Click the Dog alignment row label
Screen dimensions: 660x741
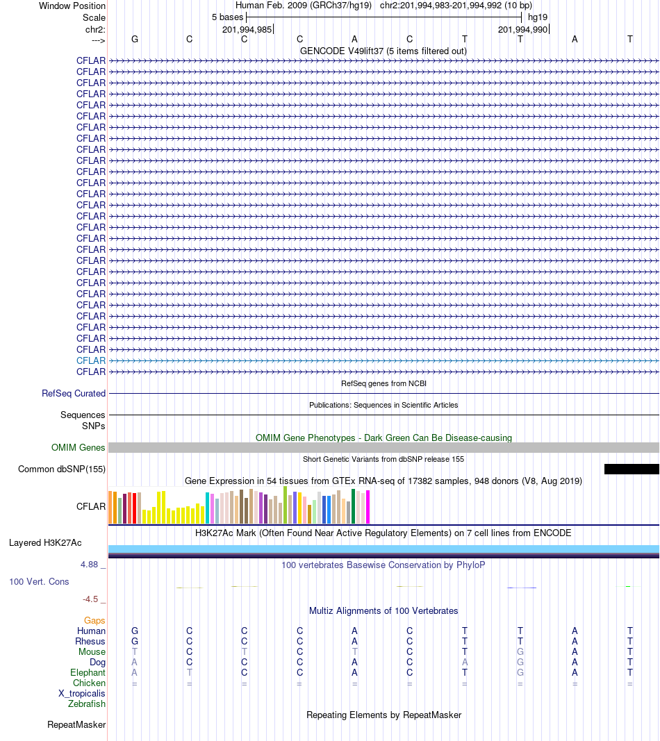97,662
